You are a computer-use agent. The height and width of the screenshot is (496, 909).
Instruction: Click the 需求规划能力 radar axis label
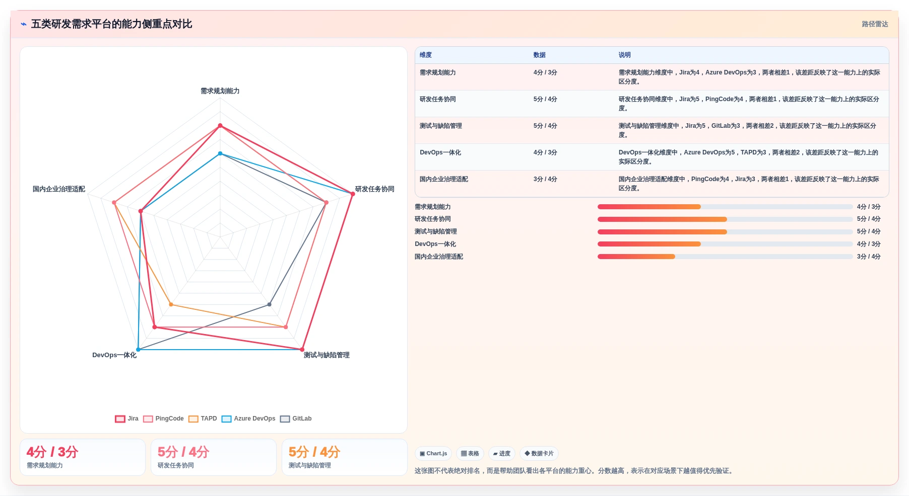220,91
